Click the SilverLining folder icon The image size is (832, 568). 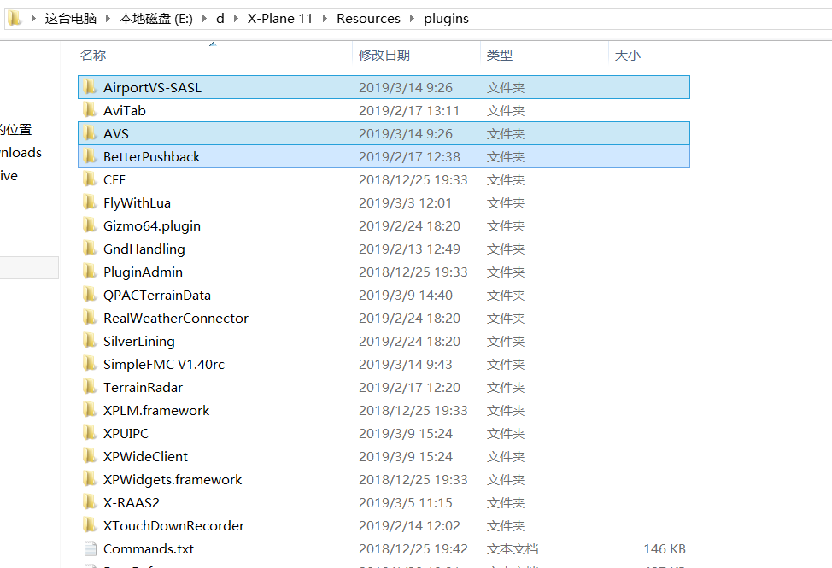[x=90, y=341]
